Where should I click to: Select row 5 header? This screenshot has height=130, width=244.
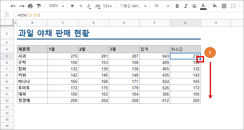(7, 56)
